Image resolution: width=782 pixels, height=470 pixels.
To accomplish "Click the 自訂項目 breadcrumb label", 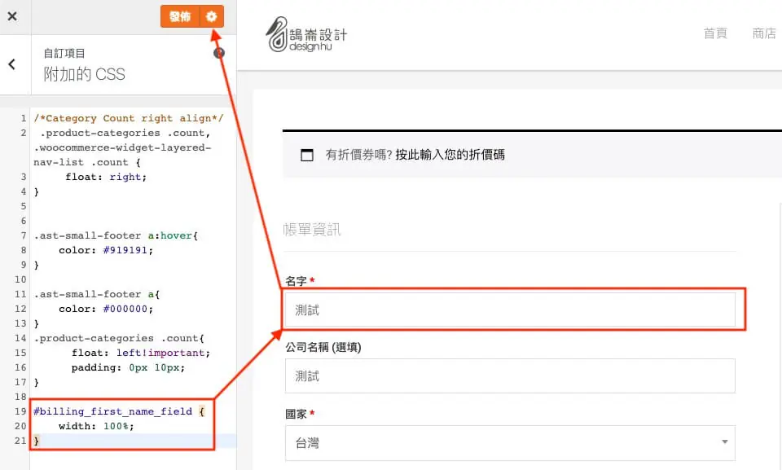I will coord(64,54).
